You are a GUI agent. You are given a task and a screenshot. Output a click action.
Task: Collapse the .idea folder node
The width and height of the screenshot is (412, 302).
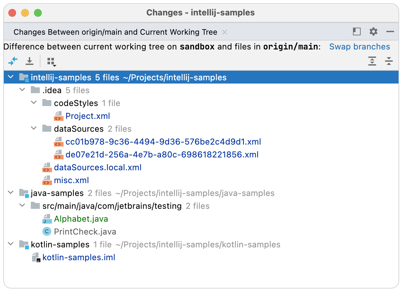point(22,90)
